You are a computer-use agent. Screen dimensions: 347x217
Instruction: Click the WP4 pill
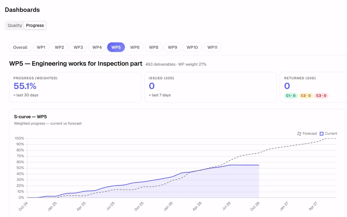click(x=97, y=47)
